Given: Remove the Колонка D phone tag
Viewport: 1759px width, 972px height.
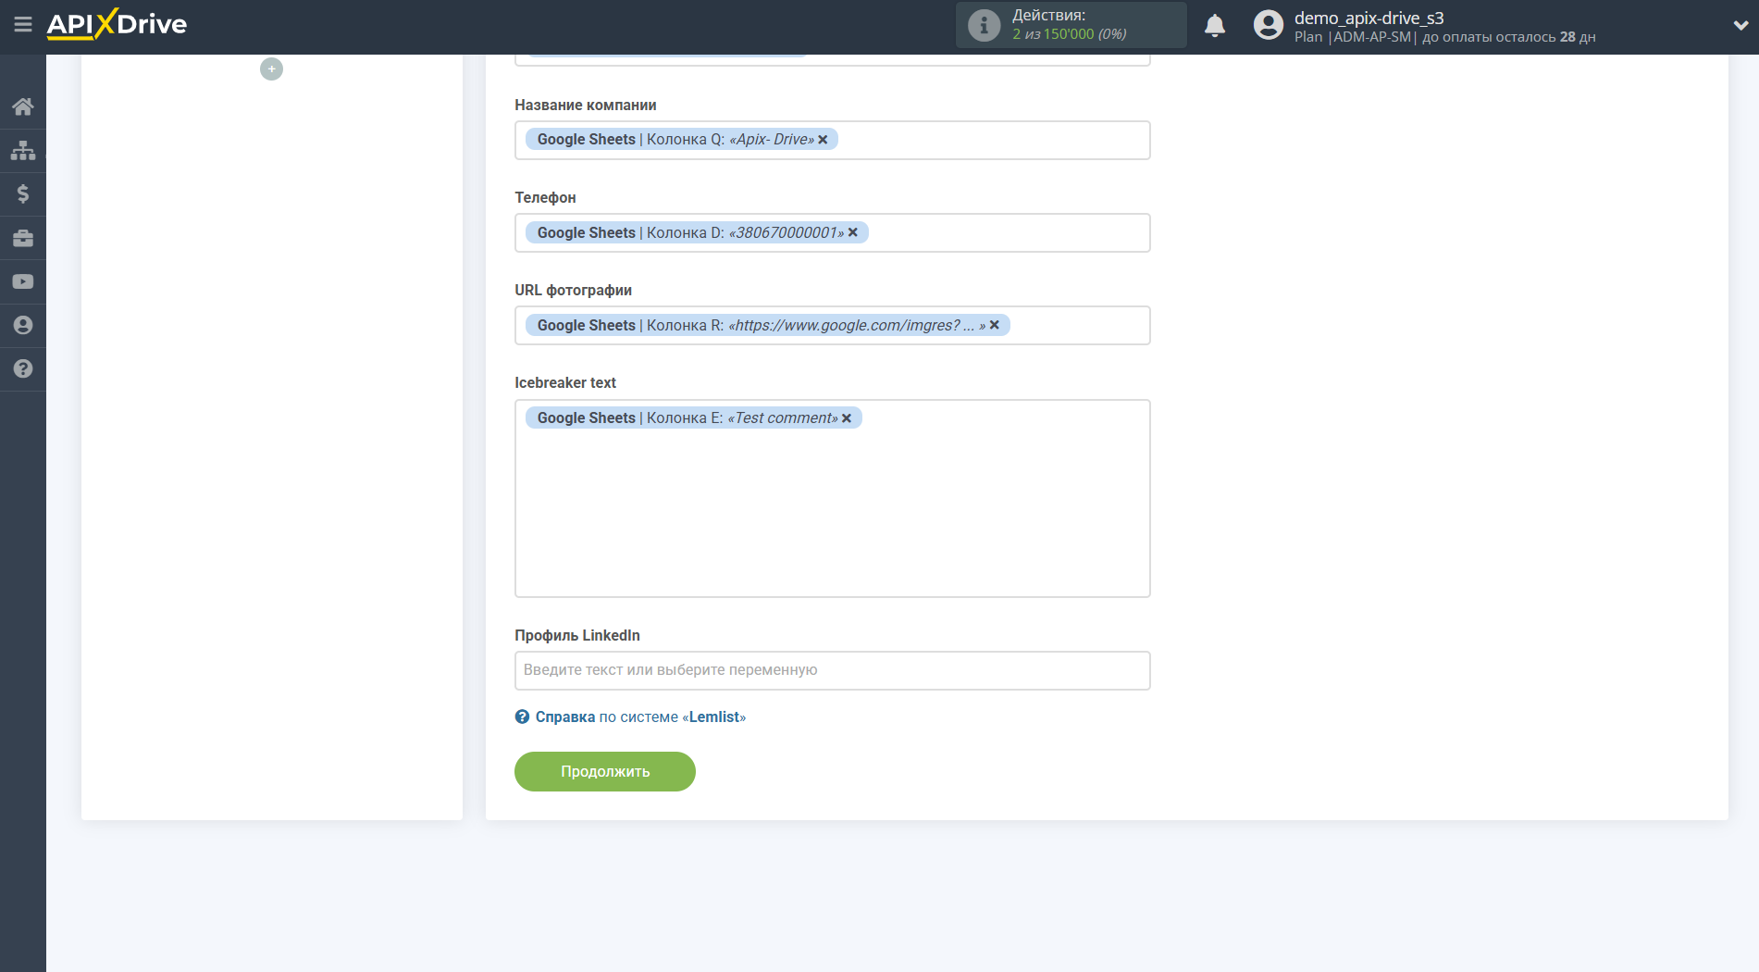Looking at the screenshot, I should (x=853, y=232).
